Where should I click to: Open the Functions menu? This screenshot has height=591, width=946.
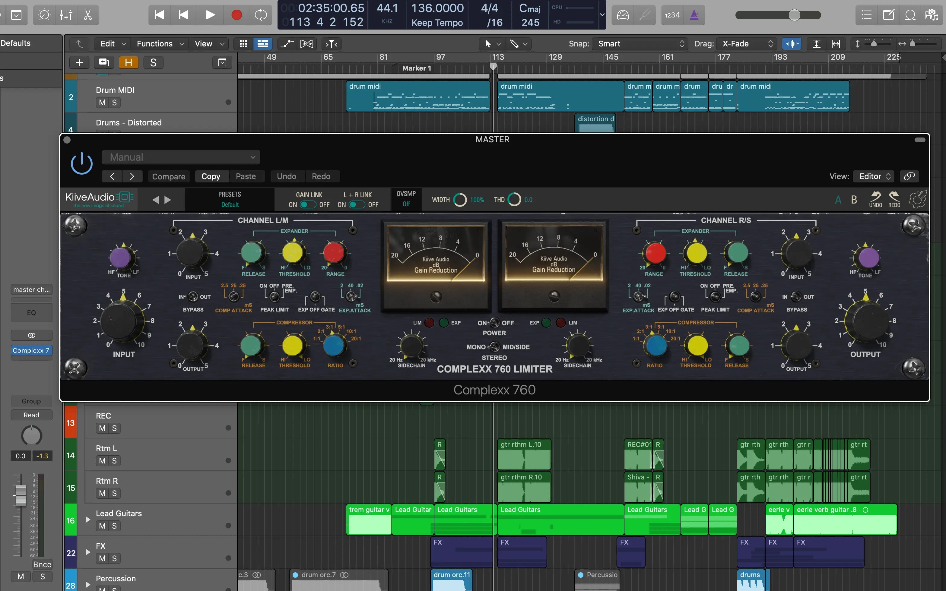(x=160, y=44)
